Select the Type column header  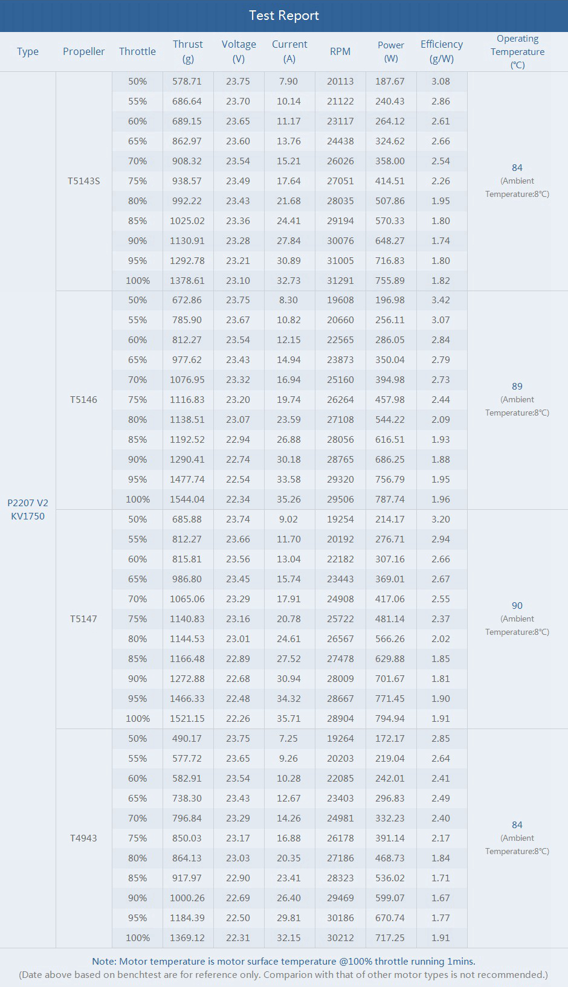pyautogui.click(x=28, y=51)
